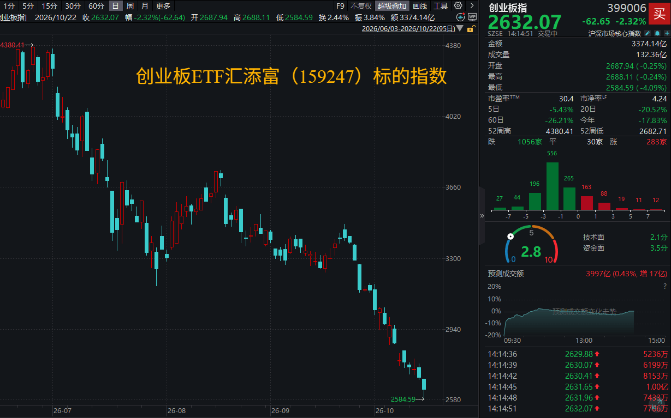
Task: Click the date range 2026/06/03-2026/10/22 link
Action: (x=408, y=28)
